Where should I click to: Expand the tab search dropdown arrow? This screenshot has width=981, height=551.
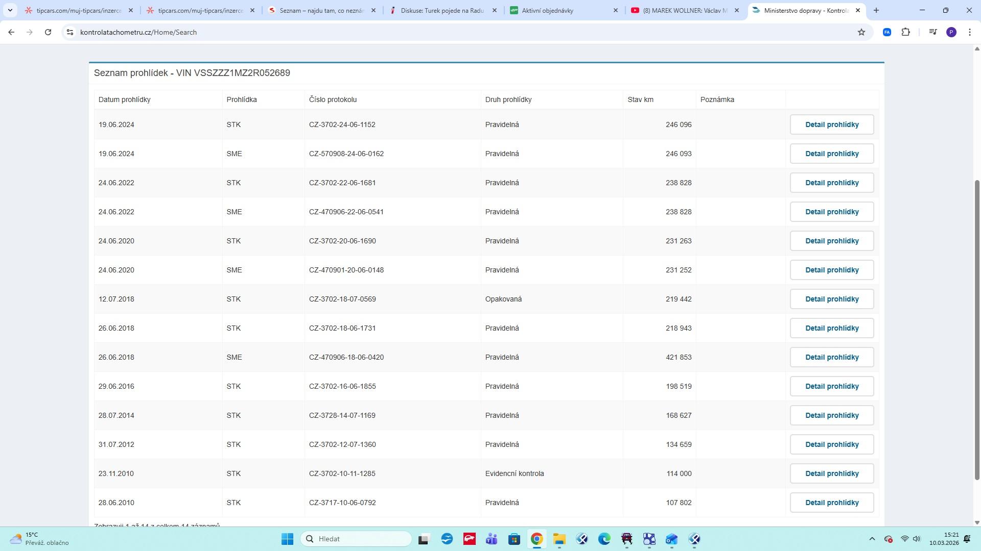pos(10,10)
